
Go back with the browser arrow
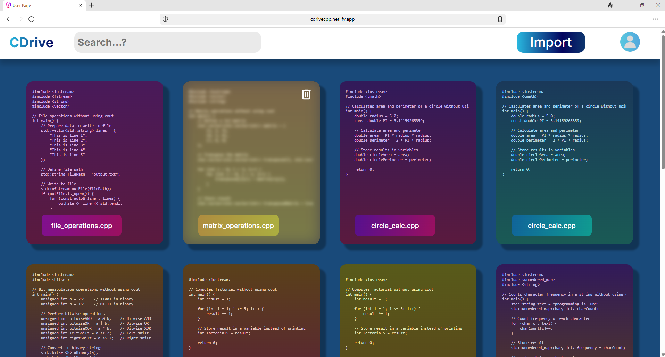pos(9,19)
